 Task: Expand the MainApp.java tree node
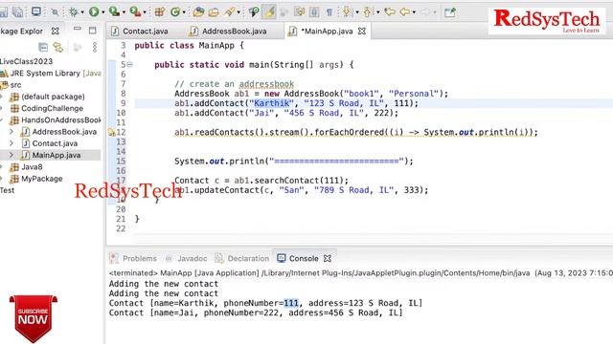pyautogui.click(x=11, y=155)
